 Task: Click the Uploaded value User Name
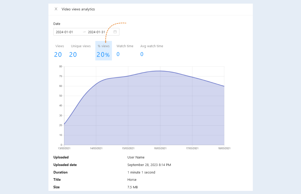point(136,157)
